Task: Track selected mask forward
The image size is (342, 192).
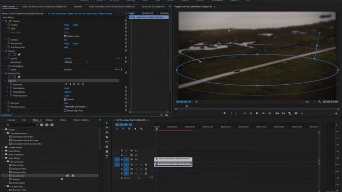Action: click(x=74, y=84)
